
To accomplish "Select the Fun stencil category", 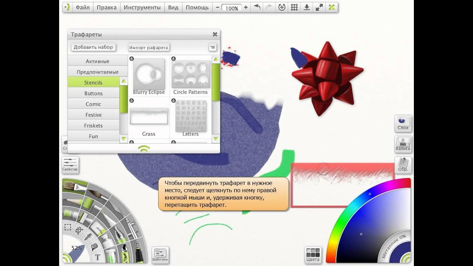I will tap(93, 136).
